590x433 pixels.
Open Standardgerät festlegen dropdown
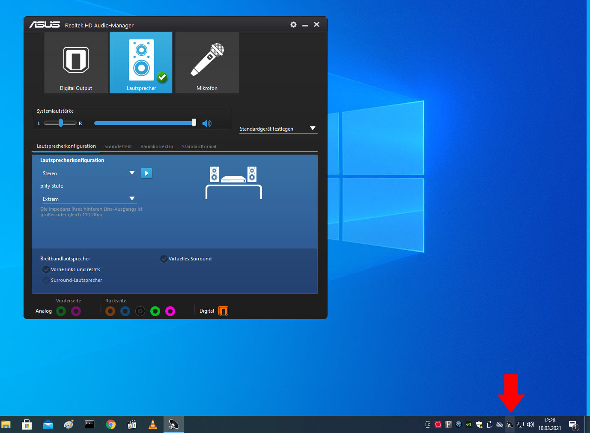coord(278,128)
